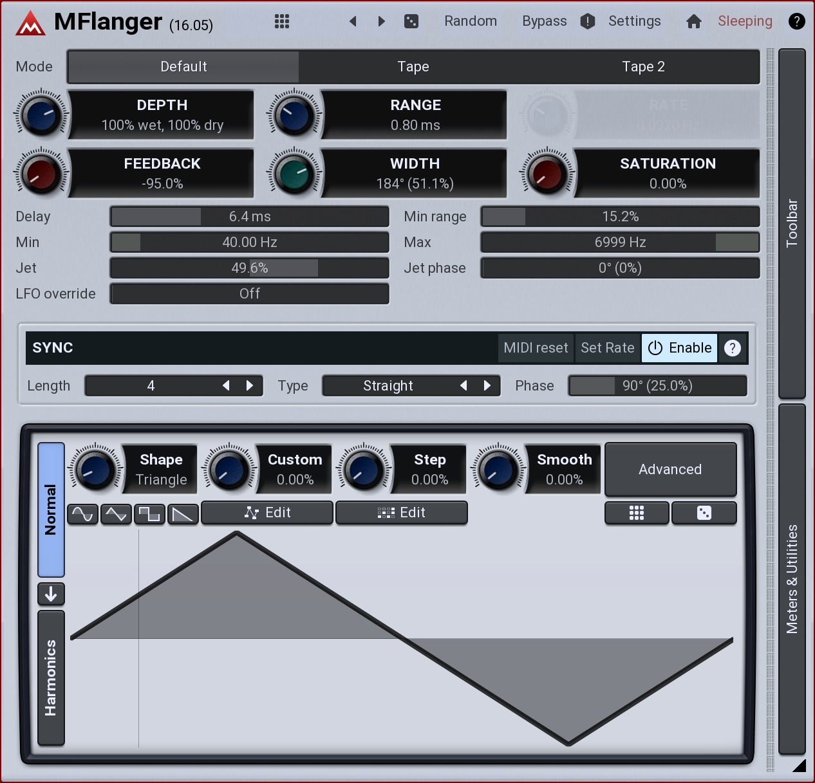Screen dimensions: 815x783
Task: Click the window resize corner grip
Action: (799, 765)
